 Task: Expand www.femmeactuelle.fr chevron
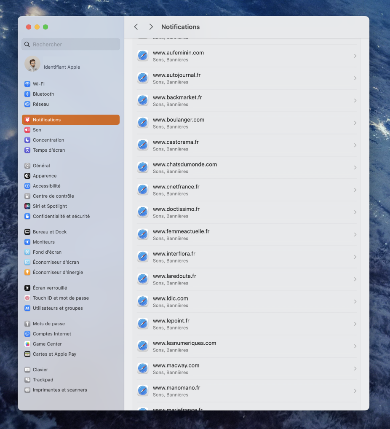pyautogui.click(x=355, y=235)
